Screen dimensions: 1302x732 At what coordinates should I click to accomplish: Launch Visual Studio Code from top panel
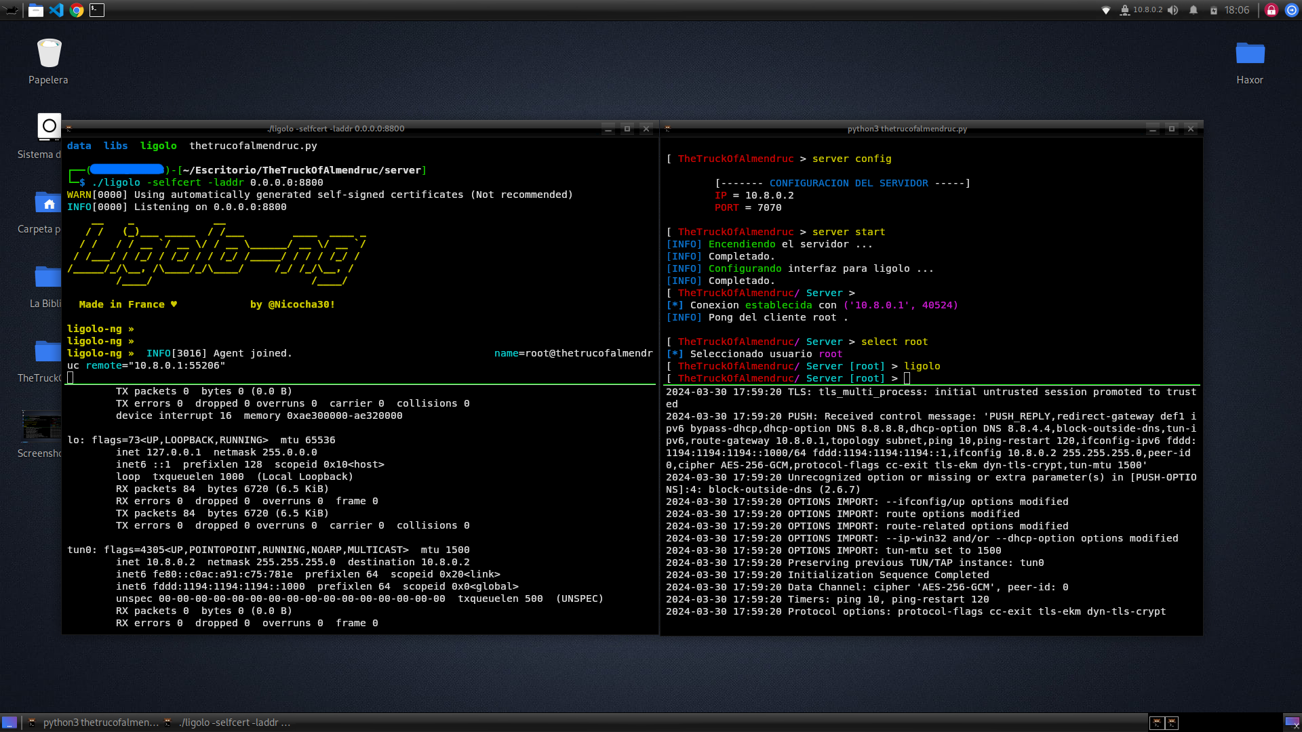coord(56,10)
